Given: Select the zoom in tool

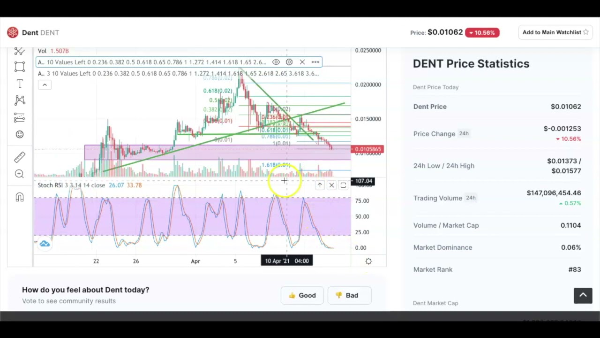Looking at the screenshot, I should pyautogui.click(x=19, y=174).
